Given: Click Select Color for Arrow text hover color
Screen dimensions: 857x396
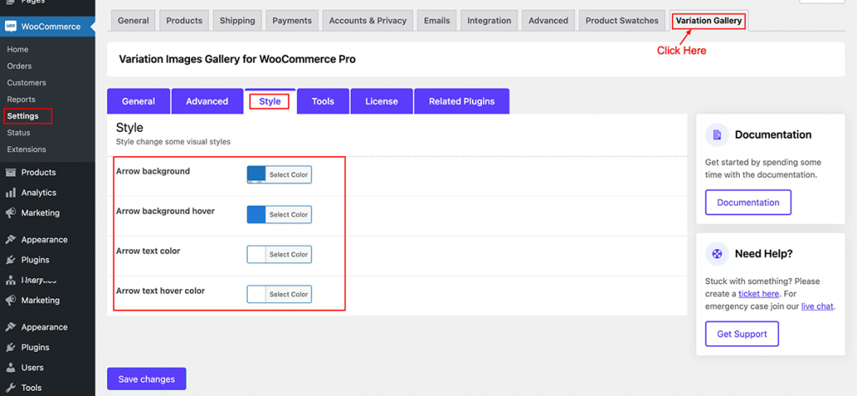Looking at the screenshot, I should click(x=289, y=294).
